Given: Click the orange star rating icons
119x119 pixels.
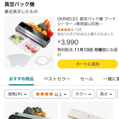Looking at the screenshot, I should (65, 30).
